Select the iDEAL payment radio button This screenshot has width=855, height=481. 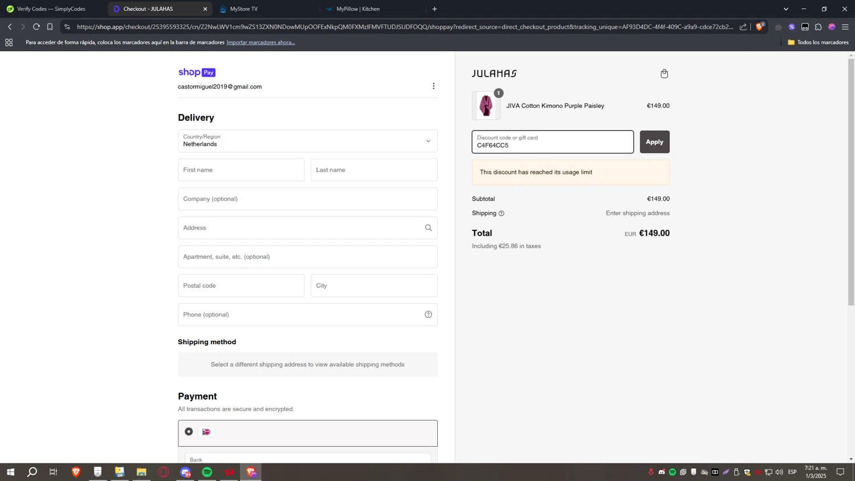pyautogui.click(x=189, y=432)
